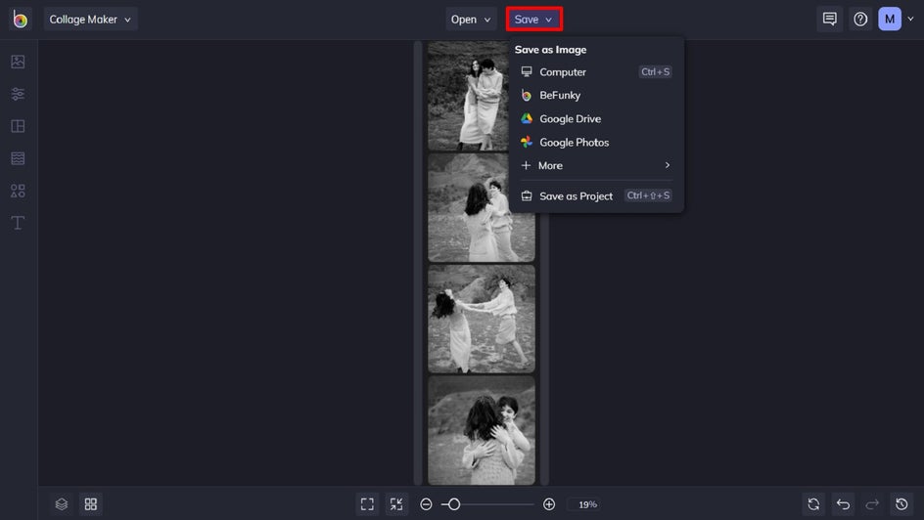This screenshot has height=520, width=924.
Task: Open the Graphics sidebar icon
Action: (18, 192)
